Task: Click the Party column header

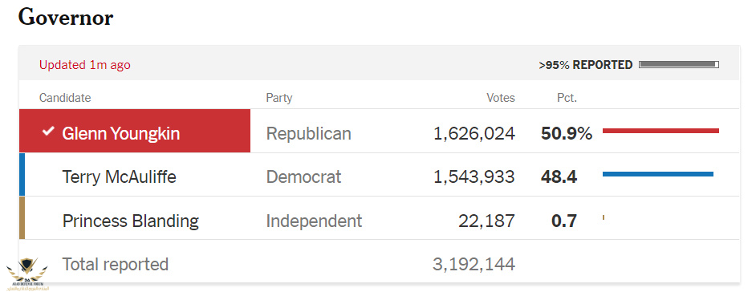Action: click(279, 99)
